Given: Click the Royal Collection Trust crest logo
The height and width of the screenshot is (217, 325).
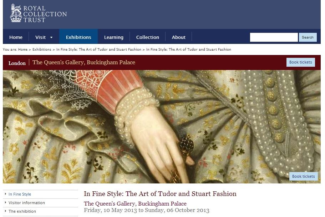Looking at the screenshot, I should 16,13.
